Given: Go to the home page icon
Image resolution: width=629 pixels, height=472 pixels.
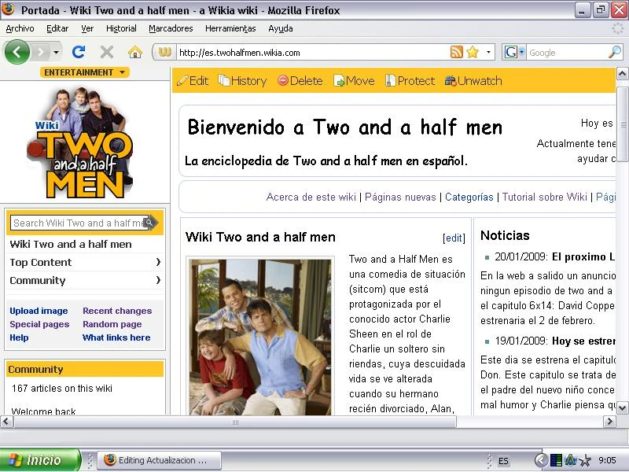Looking at the screenshot, I should coord(135,52).
